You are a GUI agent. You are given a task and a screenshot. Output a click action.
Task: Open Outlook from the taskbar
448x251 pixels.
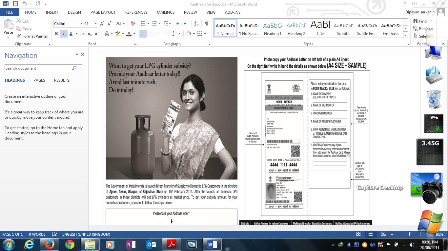click(151, 244)
